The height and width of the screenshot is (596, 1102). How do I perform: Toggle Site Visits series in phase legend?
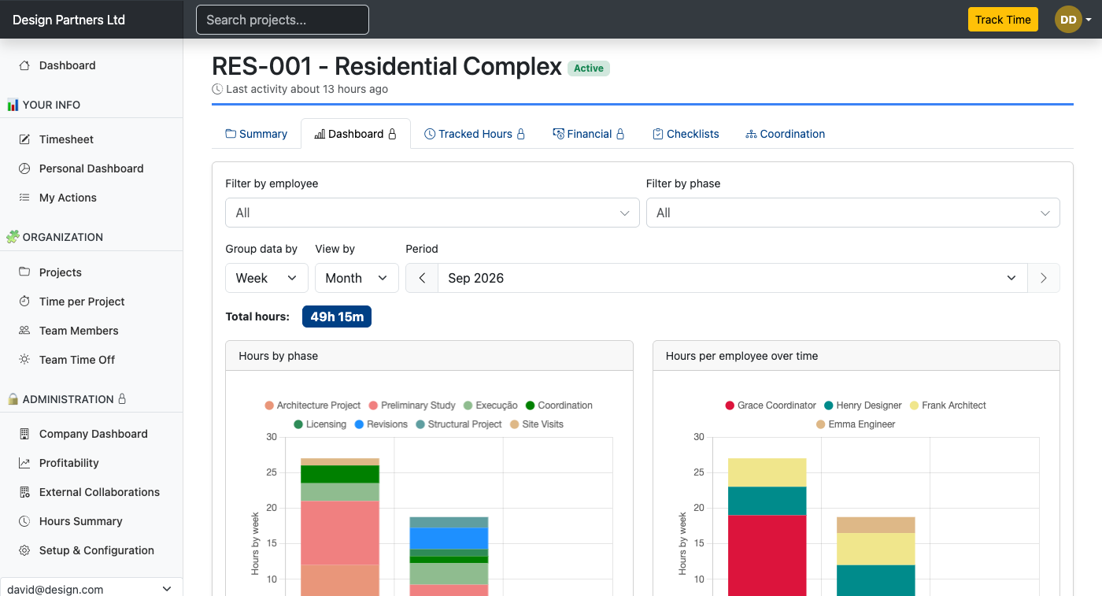click(537, 424)
